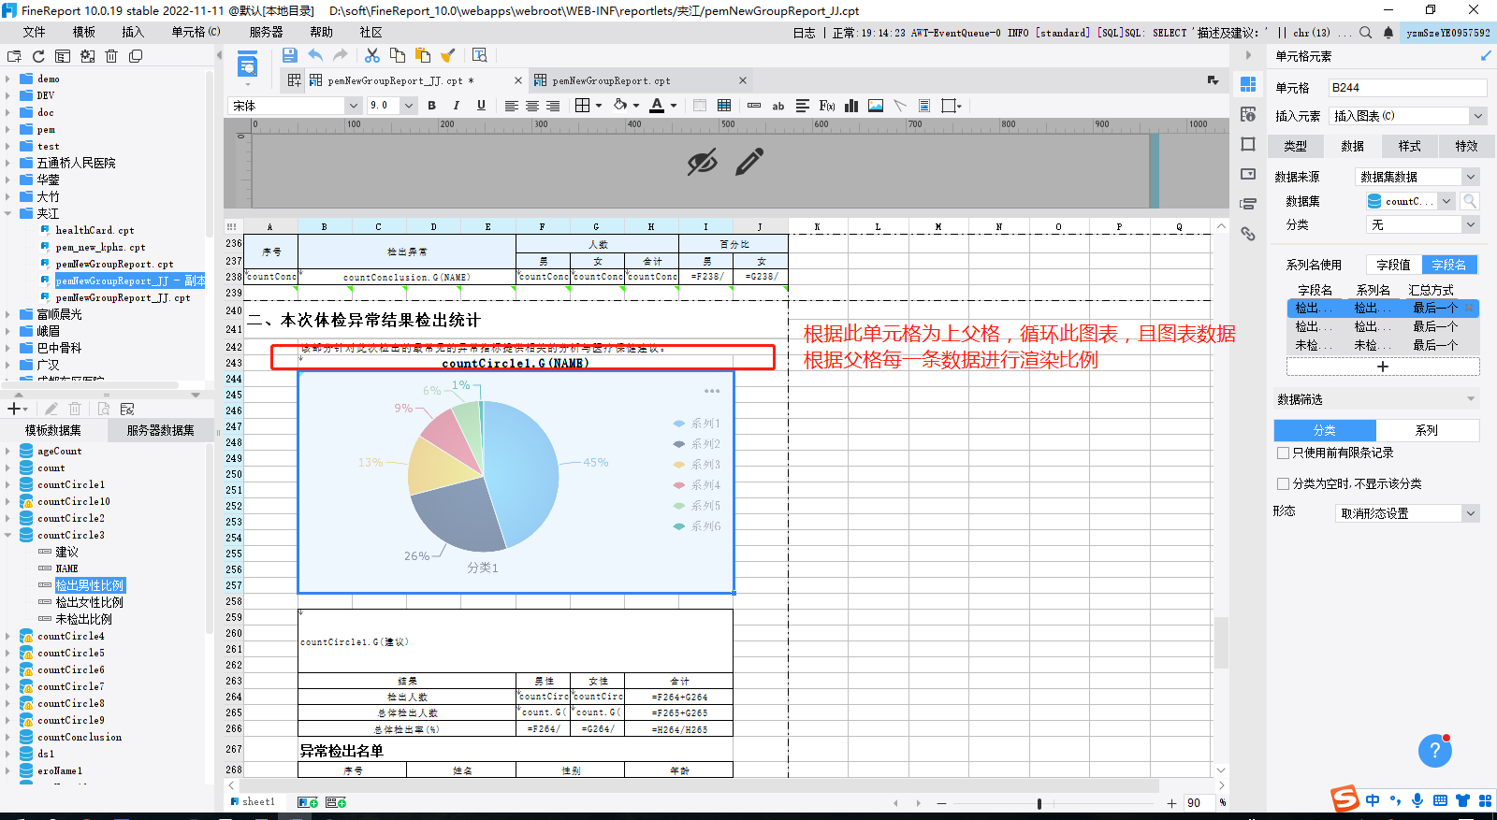
Task: Switch to the 类型 tab
Action: coord(1295,146)
